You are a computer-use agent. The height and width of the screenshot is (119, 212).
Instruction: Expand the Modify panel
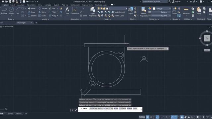45,19
